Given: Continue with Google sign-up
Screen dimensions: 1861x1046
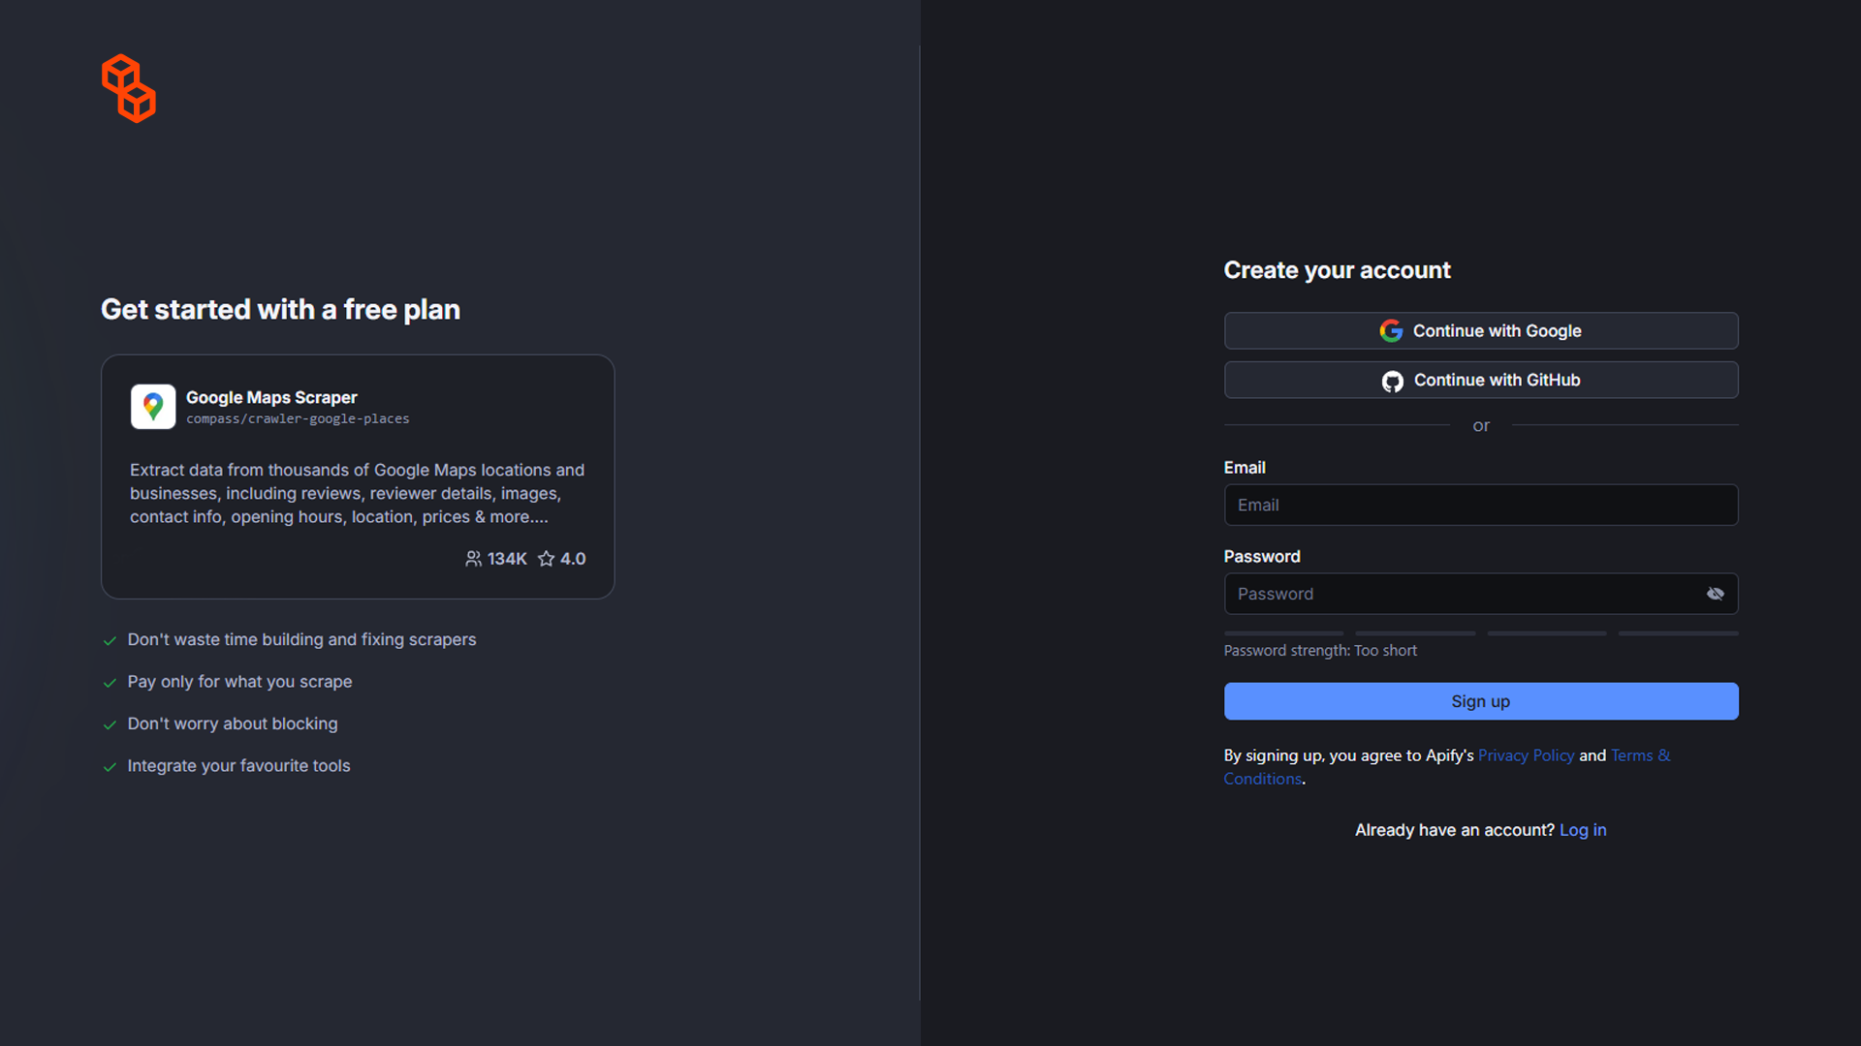Looking at the screenshot, I should point(1481,331).
